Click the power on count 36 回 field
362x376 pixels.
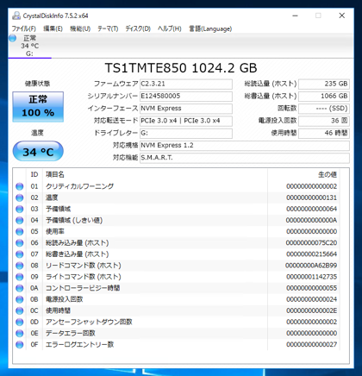pos(324,121)
